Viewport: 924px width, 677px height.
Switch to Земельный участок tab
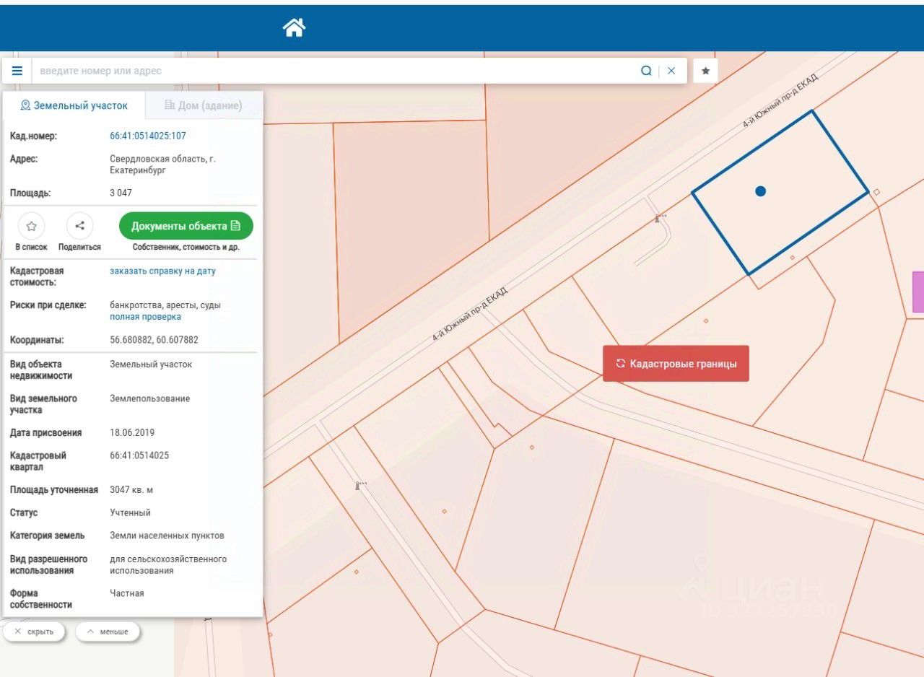[x=74, y=105]
